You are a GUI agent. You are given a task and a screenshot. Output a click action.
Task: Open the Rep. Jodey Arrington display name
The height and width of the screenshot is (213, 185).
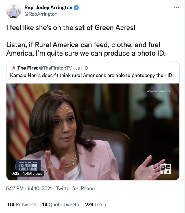pyautogui.click(x=48, y=8)
